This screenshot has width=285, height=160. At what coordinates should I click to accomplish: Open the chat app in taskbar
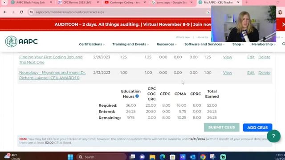pos(142,157)
